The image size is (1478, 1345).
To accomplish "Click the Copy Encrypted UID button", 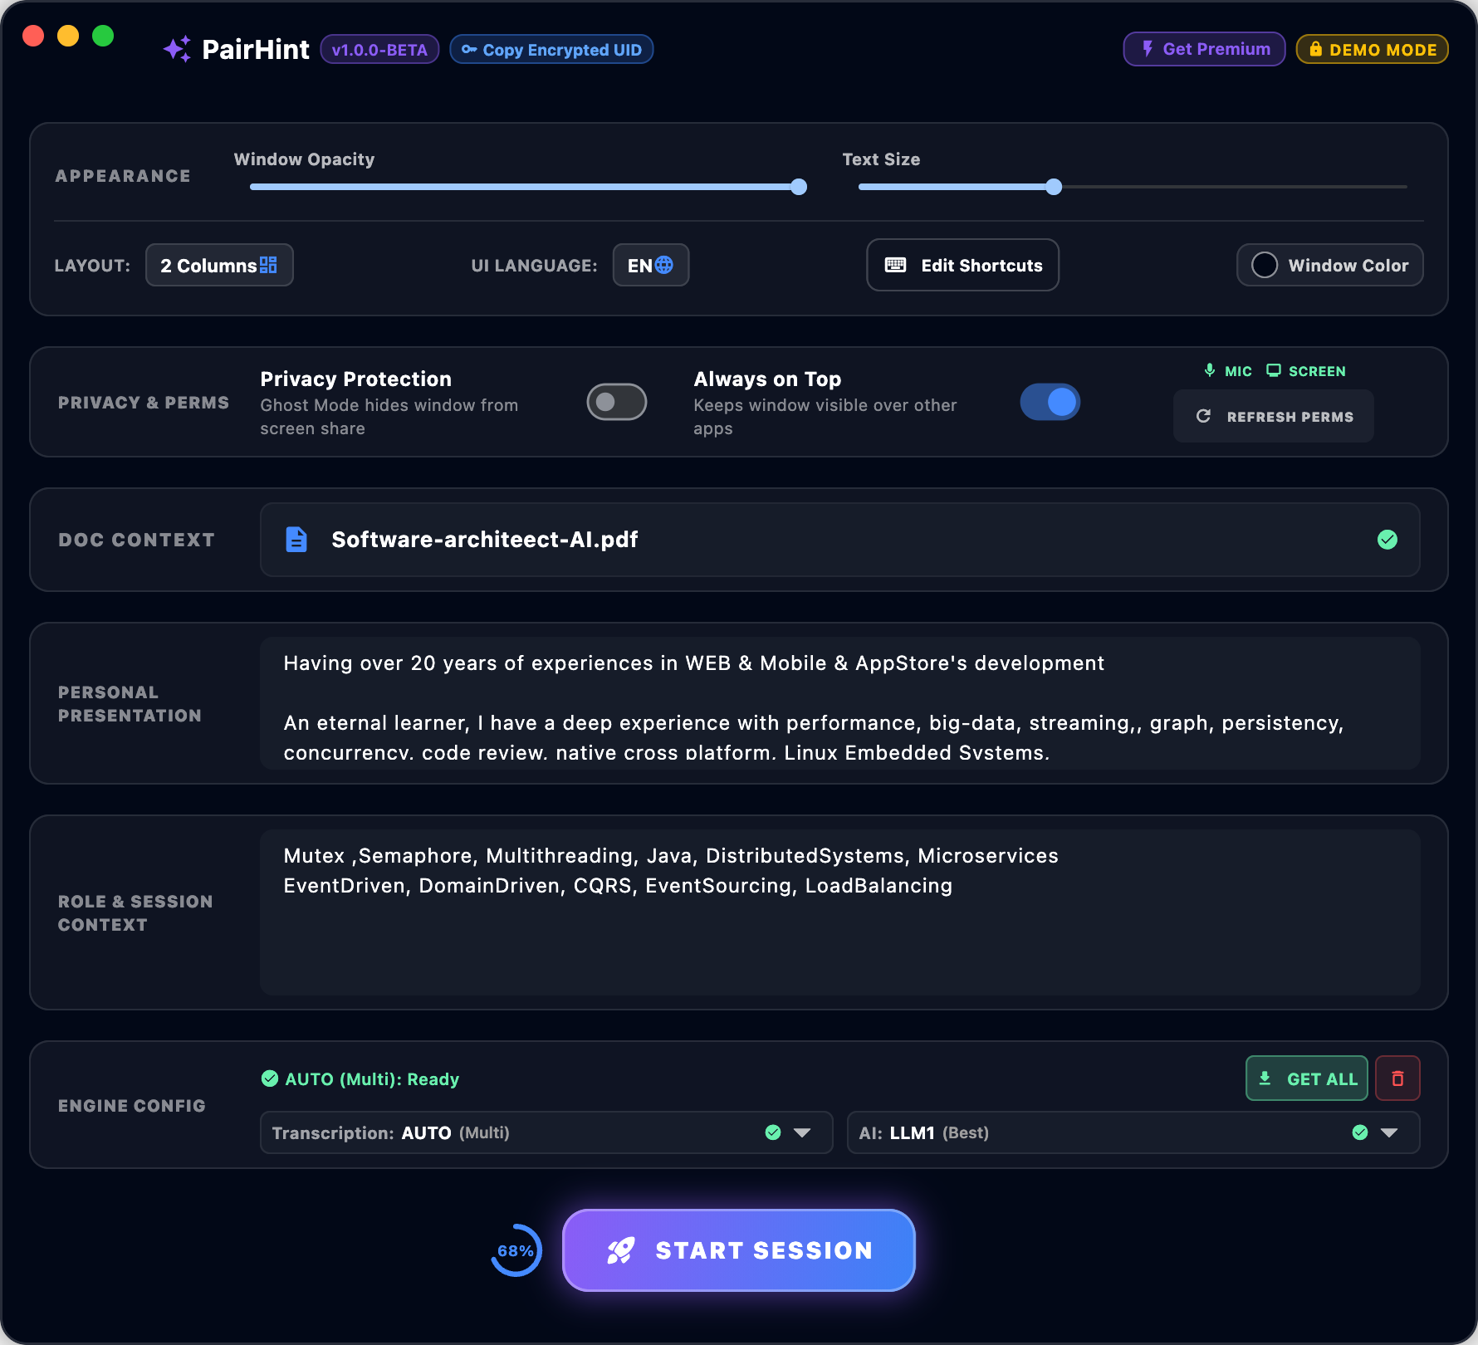I will click(551, 50).
